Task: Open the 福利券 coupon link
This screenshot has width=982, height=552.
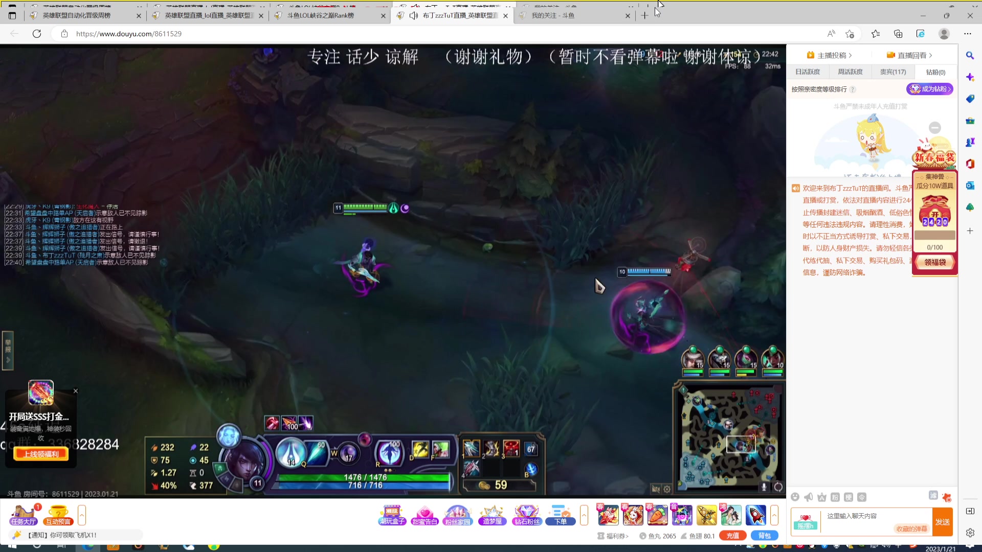Action: tap(613, 536)
